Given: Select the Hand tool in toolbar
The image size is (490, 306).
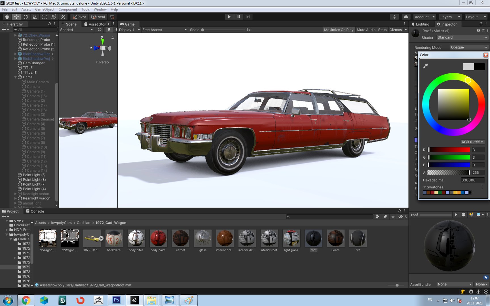Looking at the screenshot, I should pyautogui.click(x=7, y=17).
